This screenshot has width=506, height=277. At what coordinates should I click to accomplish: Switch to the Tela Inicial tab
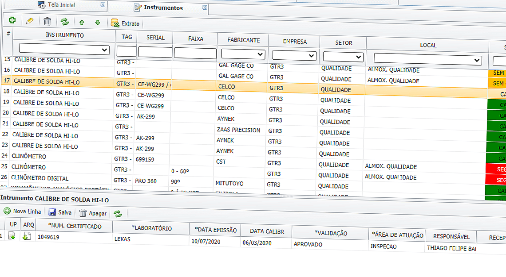tap(61, 5)
